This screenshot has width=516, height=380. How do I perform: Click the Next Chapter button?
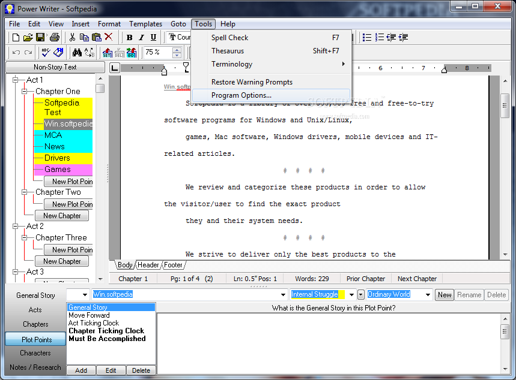pyautogui.click(x=417, y=279)
